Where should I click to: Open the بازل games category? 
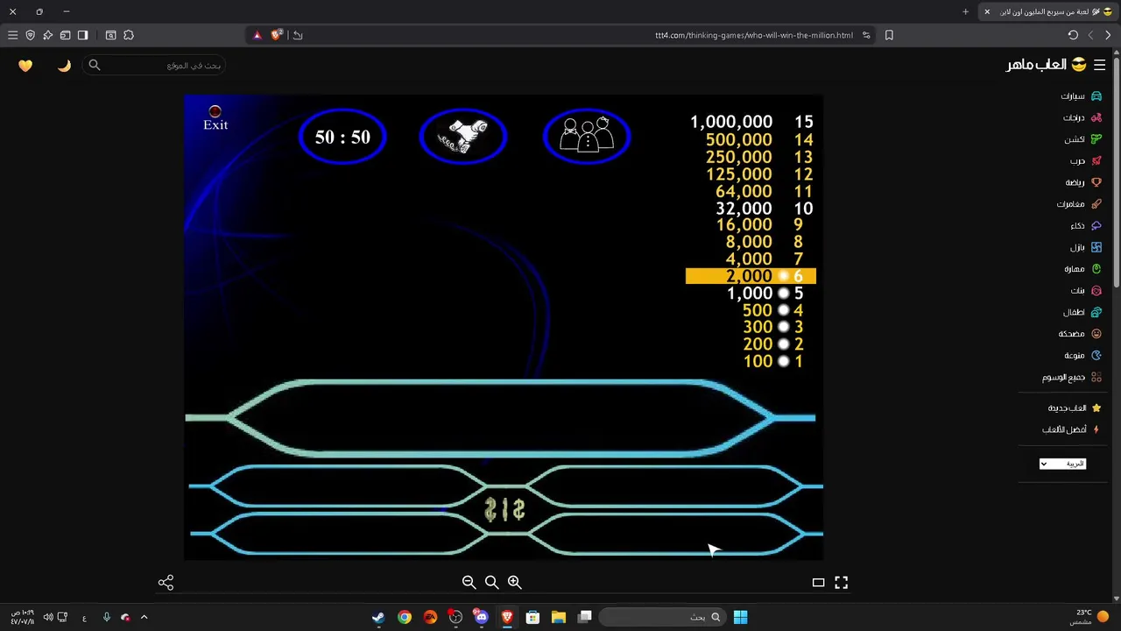click(1085, 247)
